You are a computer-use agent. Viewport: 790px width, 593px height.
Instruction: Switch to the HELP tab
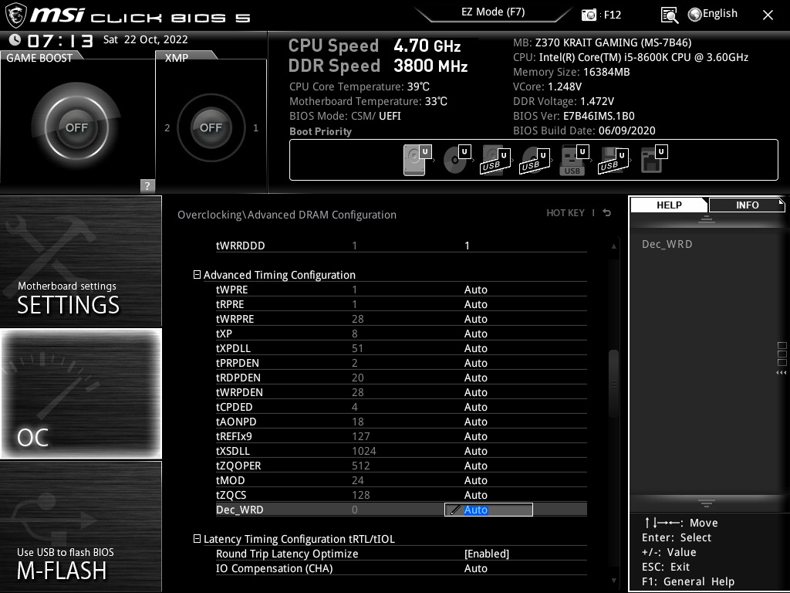669,205
